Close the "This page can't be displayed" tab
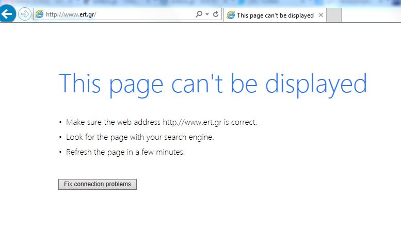This screenshot has height=229, width=401. [321, 15]
